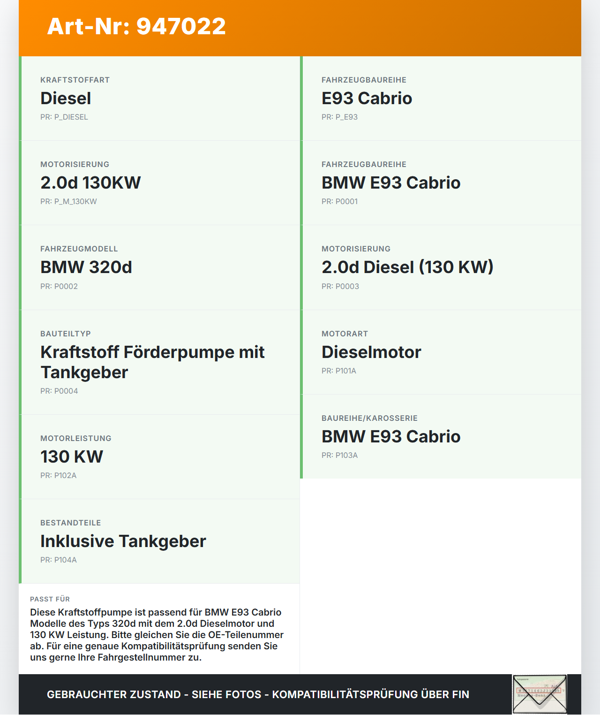This screenshot has width=600, height=715.
Task: Click the 'BESTANDTEILE' label
Action: (x=71, y=523)
